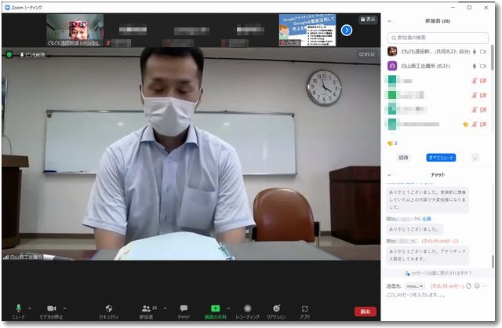Click the participants icon showing 26
Image resolution: width=502 pixels, height=328 pixels.
[x=146, y=308]
